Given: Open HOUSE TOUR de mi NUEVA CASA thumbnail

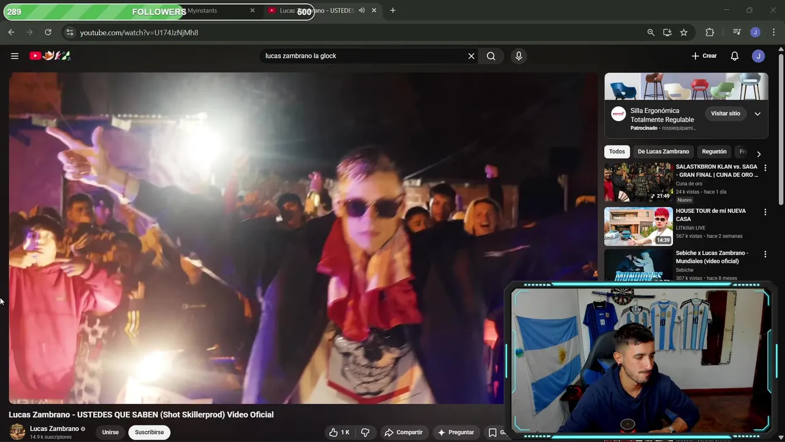Looking at the screenshot, I should tap(638, 227).
